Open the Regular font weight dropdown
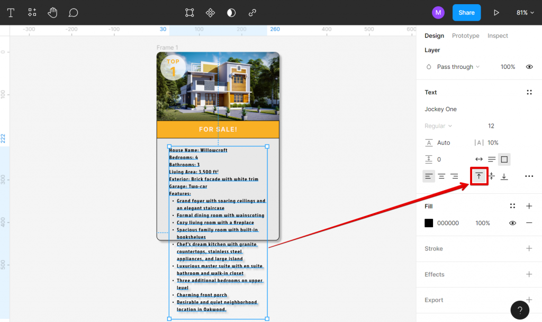 (x=438, y=126)
